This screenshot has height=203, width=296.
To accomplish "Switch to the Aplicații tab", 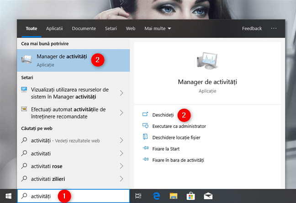I will tap(54, 28).
